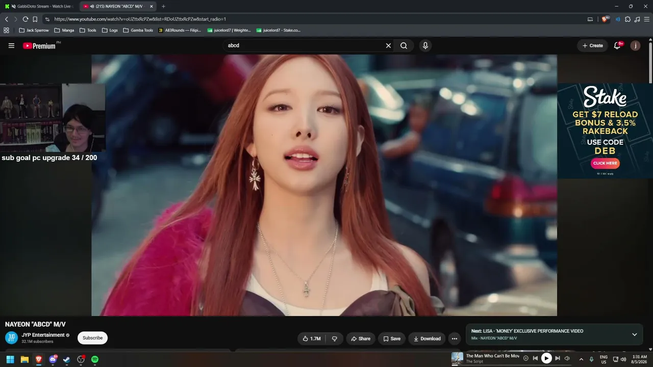Click the Create button

[x=593, y=45]
